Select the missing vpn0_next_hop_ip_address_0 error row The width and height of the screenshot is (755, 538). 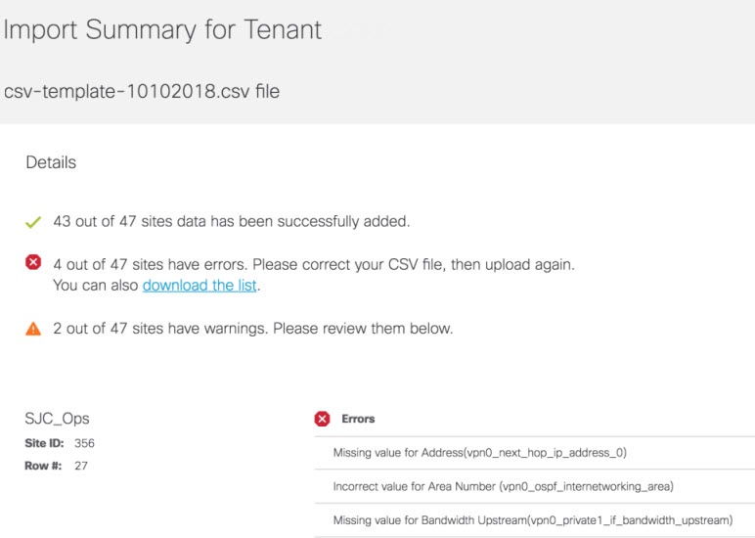click(535, 453)
